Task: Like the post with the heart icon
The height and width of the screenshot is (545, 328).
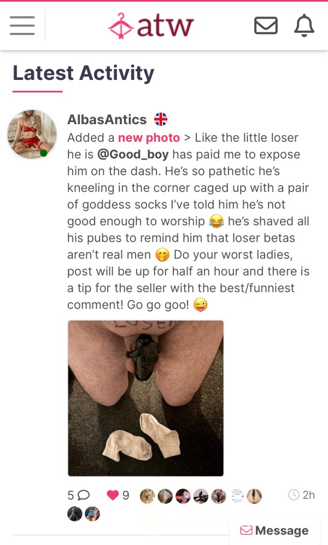Action: (113, 495)
